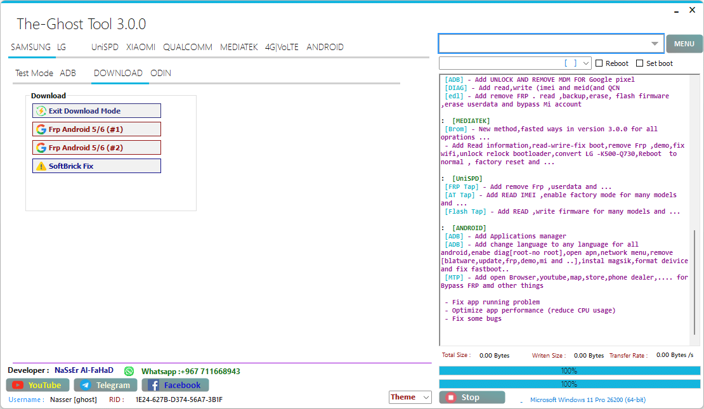Open the DOWNLOAD sub-tab
Viewport: 704px width, 409px height.
[x=118, y=73]
